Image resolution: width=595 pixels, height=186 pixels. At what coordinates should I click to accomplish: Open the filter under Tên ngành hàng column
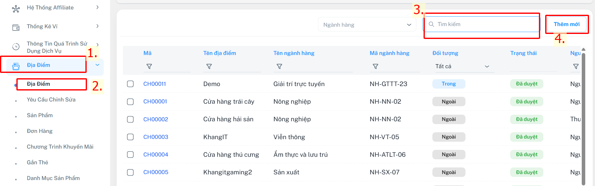pyautogui.click(x=279, y=67)
